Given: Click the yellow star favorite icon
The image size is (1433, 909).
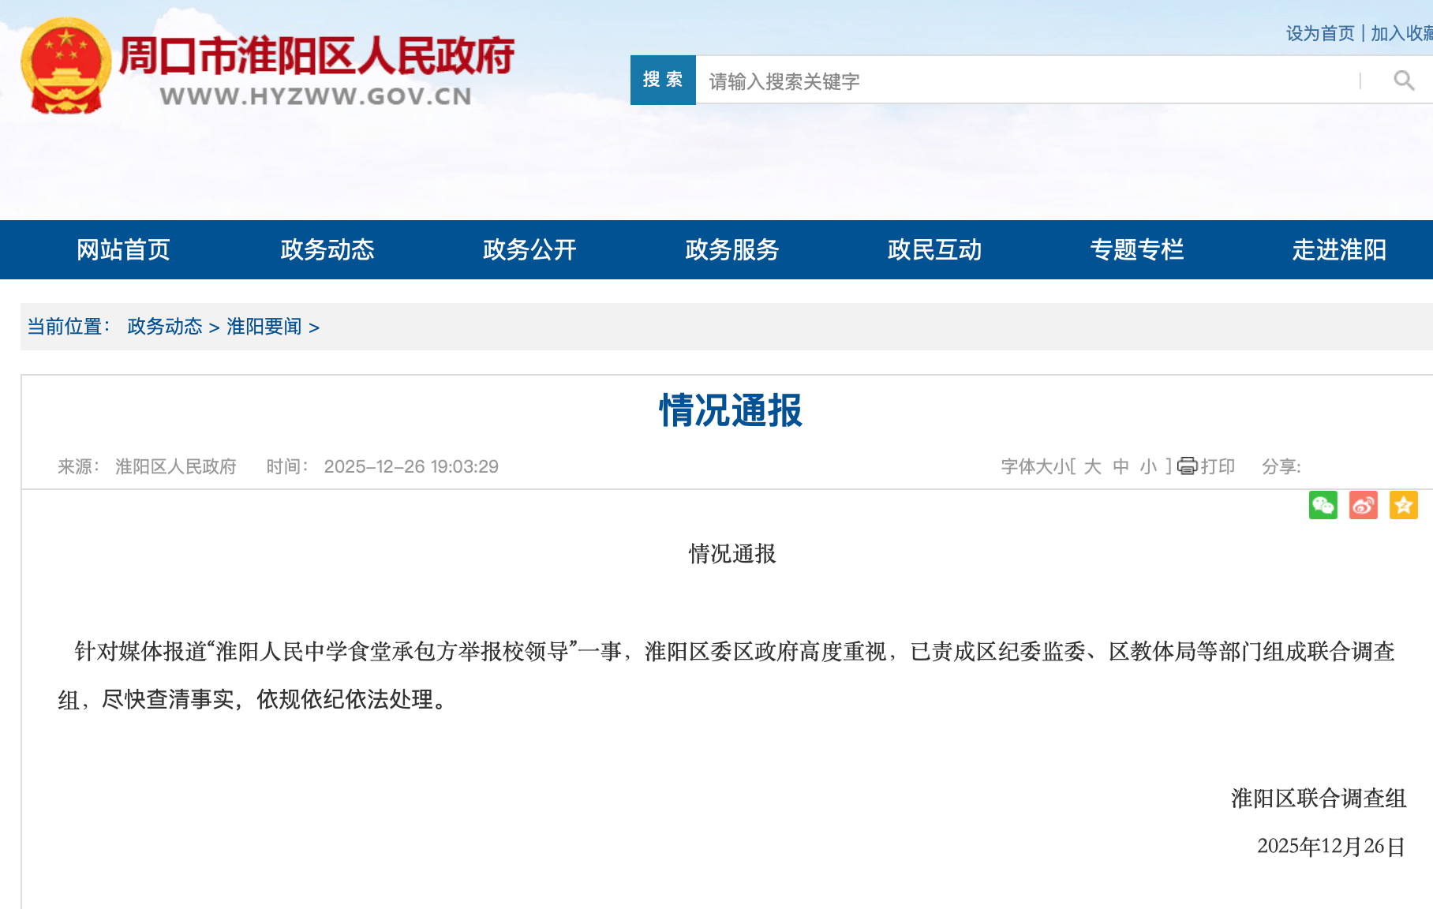Looking at the screenshot, I should click(x=1403, y=505).
